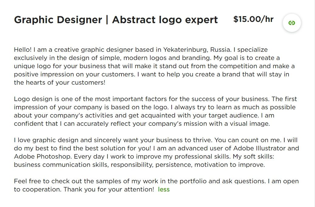Click the paragraph beginning I love graphic design
The height and width of the screenshot is (207, 315).
pyautogui.click(x=156, y=153)
